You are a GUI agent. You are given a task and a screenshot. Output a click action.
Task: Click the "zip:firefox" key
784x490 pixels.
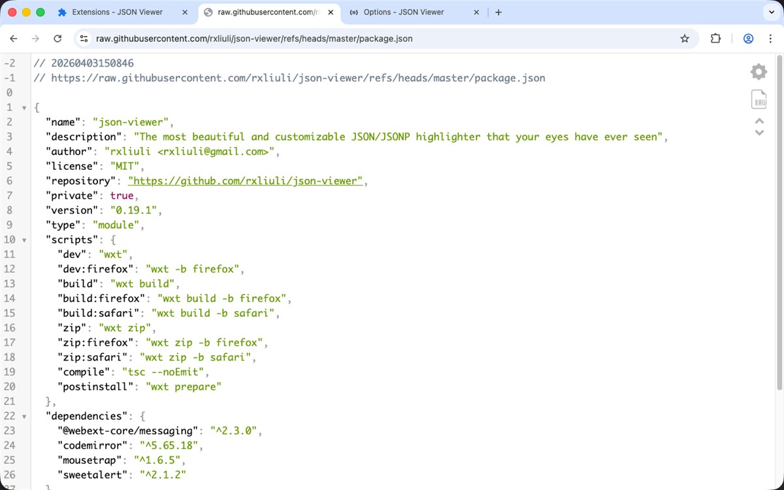pos(96,342)
